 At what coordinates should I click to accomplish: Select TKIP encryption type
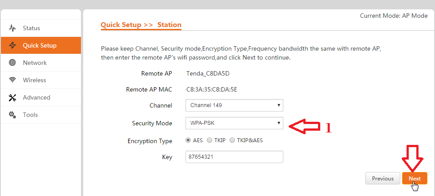click(209, 140)
